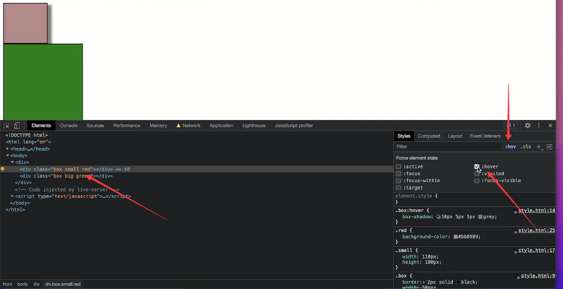Viewport: 563px width, 289px height.
Task: Click the big green box on page
Action: point(43,82)
